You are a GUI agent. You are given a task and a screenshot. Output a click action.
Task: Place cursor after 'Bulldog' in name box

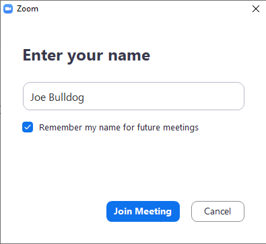pyautogui.click(x=85, y=97)
